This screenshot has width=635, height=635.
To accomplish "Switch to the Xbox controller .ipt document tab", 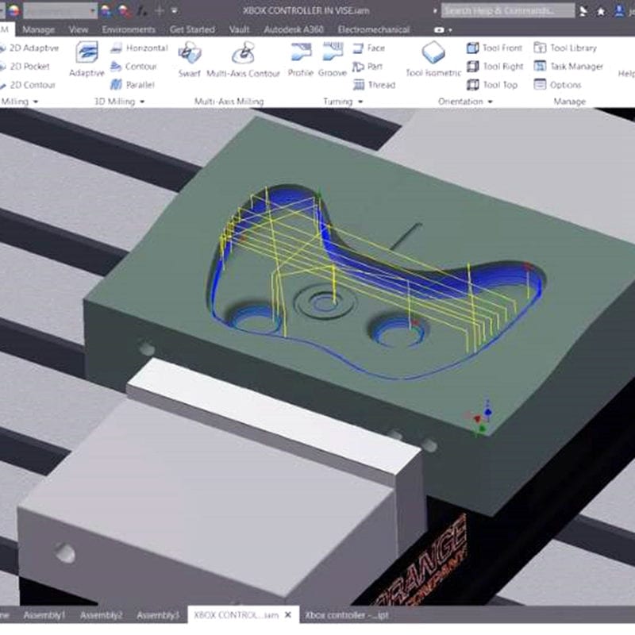I will (347, 615).
